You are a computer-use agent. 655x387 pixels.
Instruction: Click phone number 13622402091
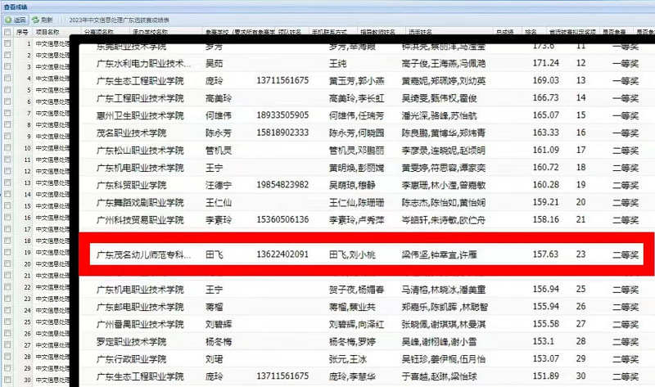coord(282,254)
